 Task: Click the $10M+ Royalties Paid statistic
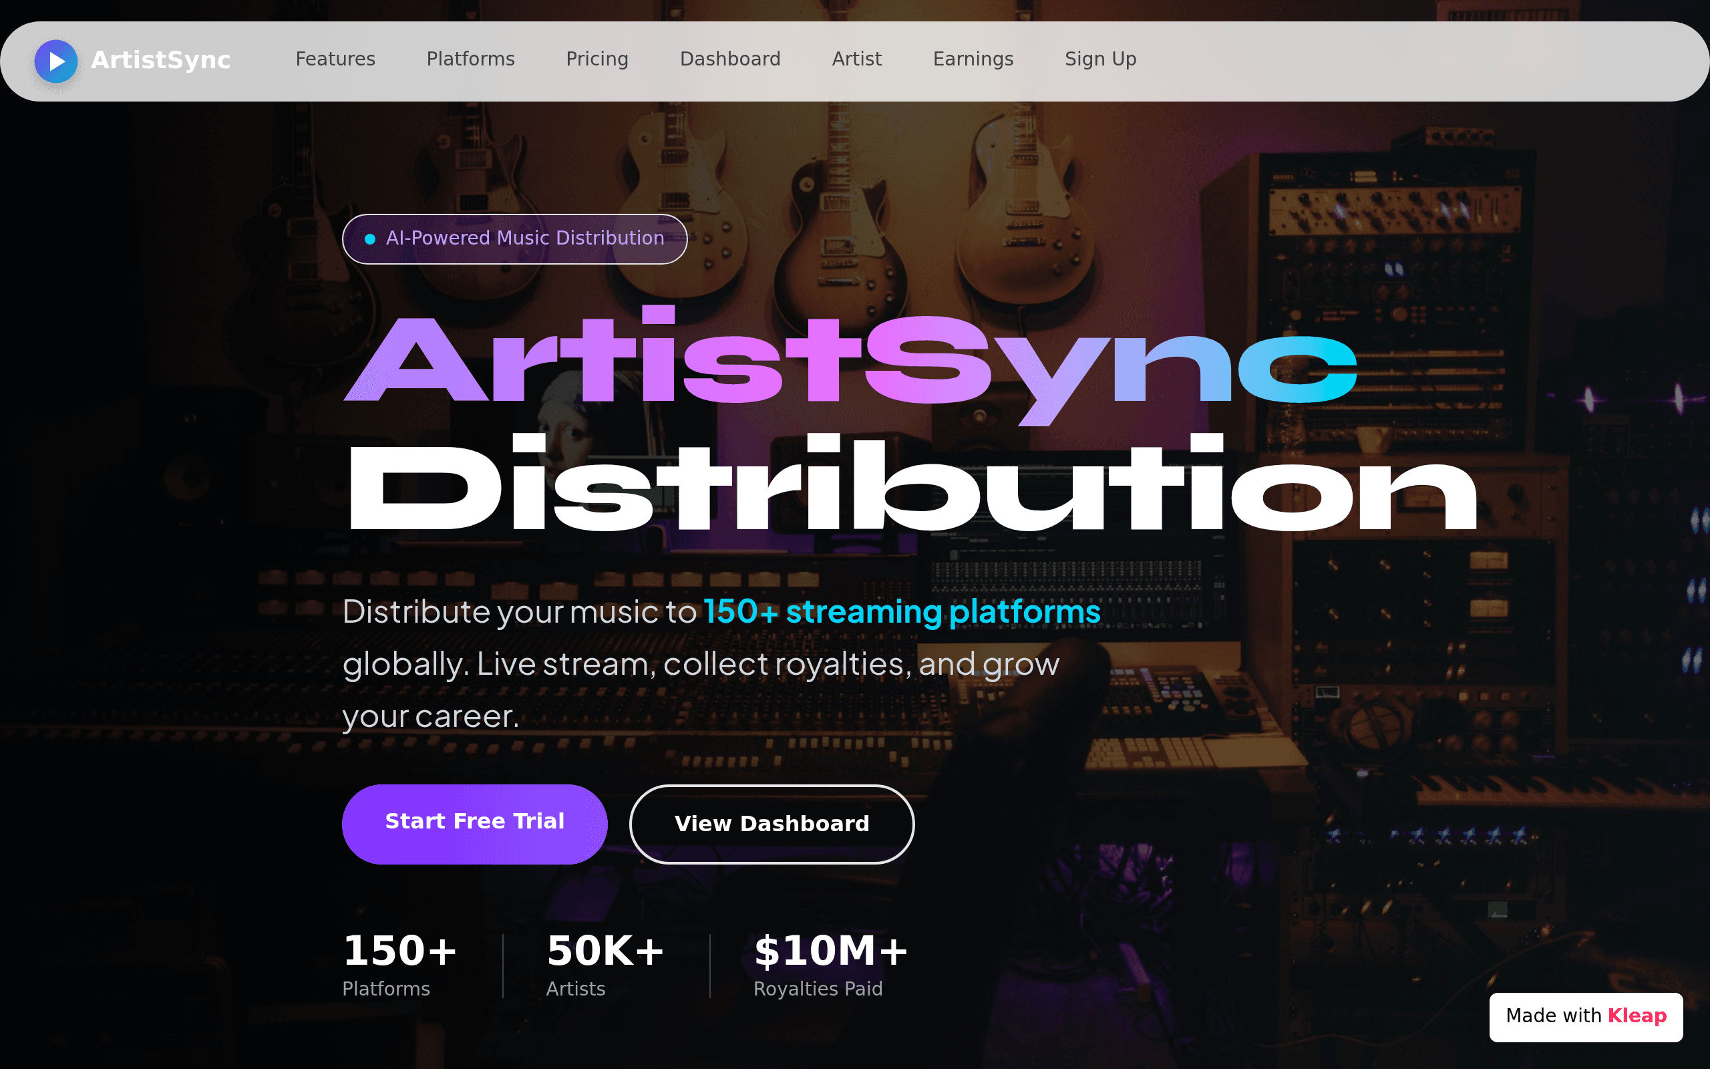point(831,964)
